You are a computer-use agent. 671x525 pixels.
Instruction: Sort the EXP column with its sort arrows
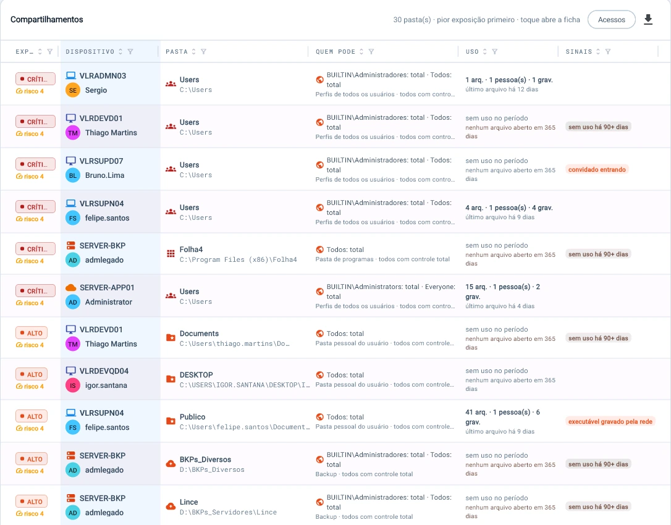tap(40, 51)
